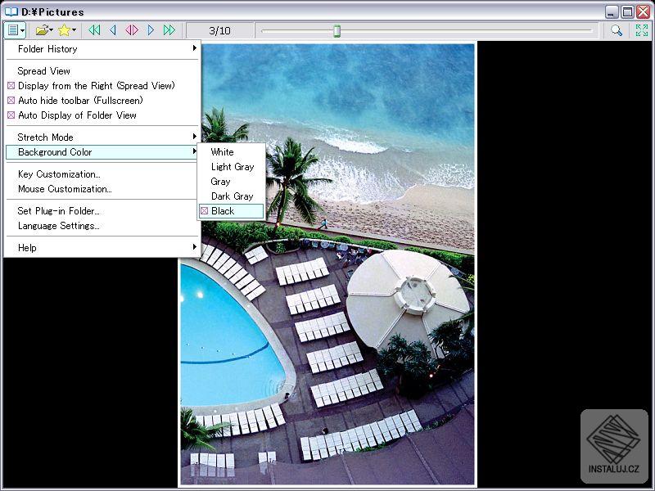This screenshot has width=655, height=491.
Task: Go to the previous image with the single left arrow
Action: [113, 30]
